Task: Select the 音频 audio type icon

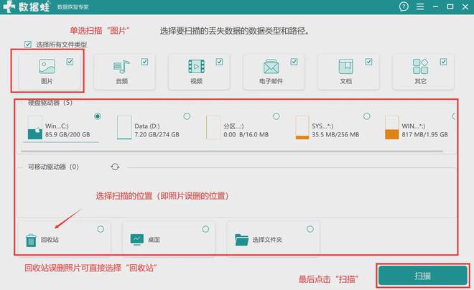Action: (121, 66)
